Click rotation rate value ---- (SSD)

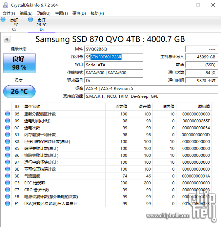click(x=202, y=65)
